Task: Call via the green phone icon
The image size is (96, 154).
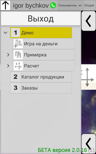Action: 53,5
